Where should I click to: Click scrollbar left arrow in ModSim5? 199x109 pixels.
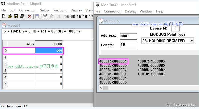101,88
